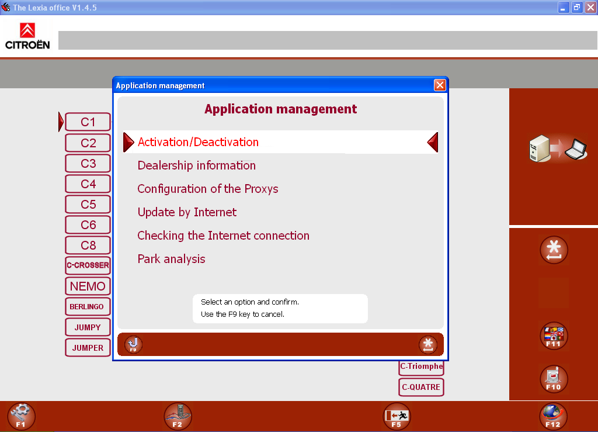Select the C2 vehicle button

tap(88, 143)
